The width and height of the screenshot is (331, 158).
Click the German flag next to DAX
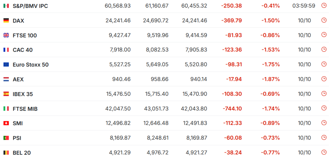pyautogui.click(x=6, y=21)
